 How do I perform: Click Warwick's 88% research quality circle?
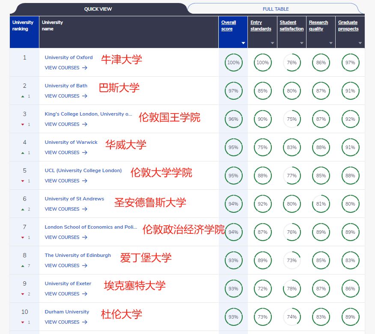pos(321,147)
